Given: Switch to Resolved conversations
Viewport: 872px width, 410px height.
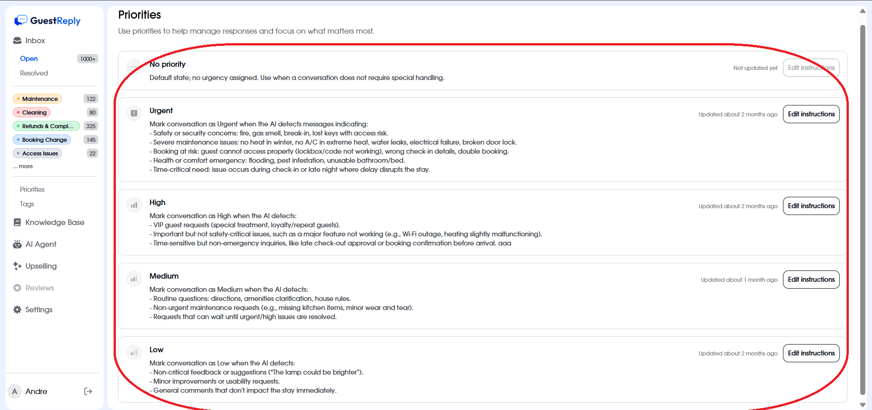Looking at the screenshot, I should click(34, 73).
